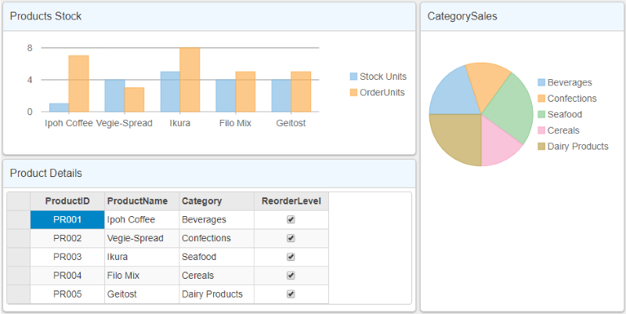
Task: Click the Category column header
Action: click(216, 201)
